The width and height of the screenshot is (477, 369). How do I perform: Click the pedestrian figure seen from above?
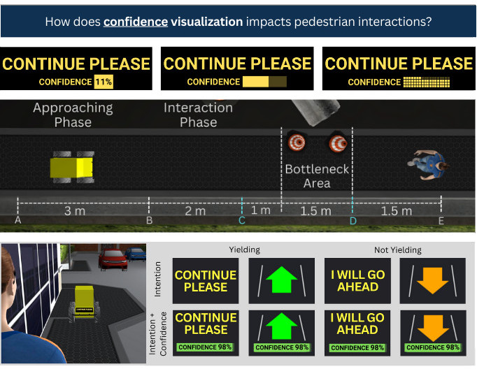click(427, 164)
